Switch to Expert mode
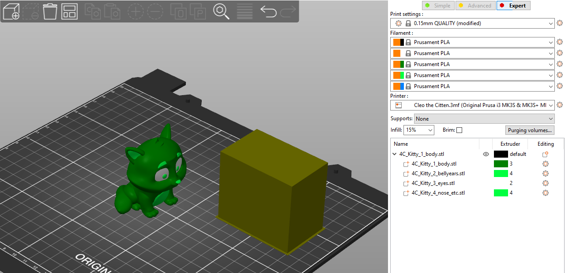Screen dimensions: 565x273 click(513, 6)
